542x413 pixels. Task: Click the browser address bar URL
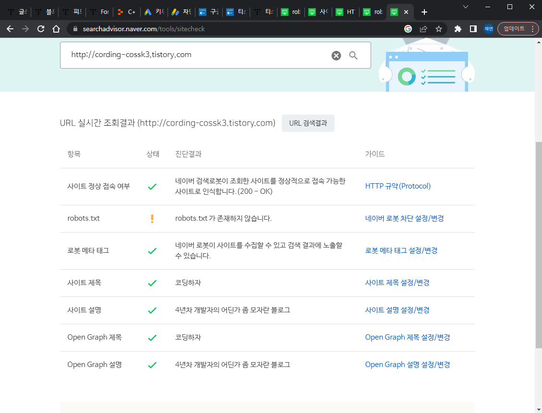coord(144,29)
